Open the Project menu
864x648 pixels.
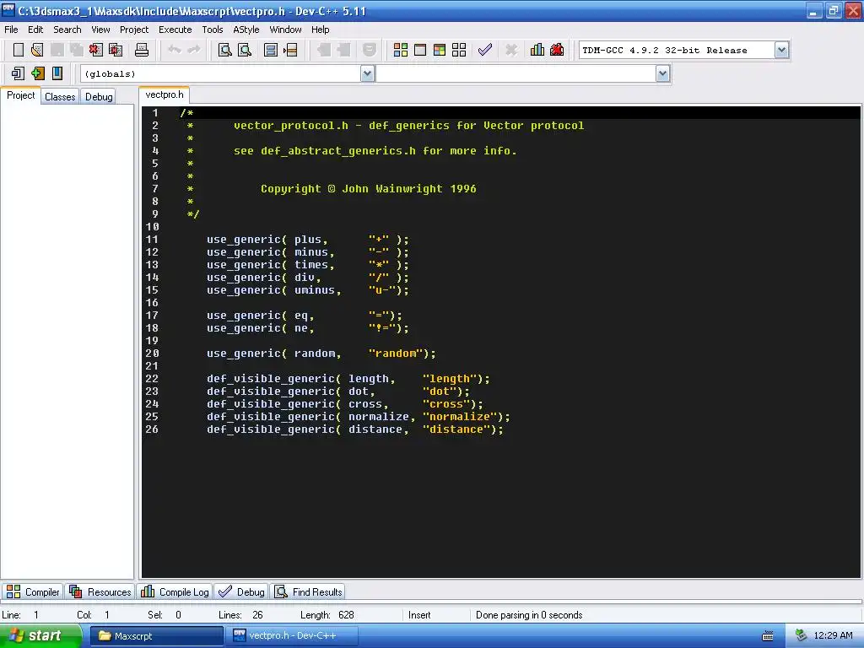[x=134, y=30]
